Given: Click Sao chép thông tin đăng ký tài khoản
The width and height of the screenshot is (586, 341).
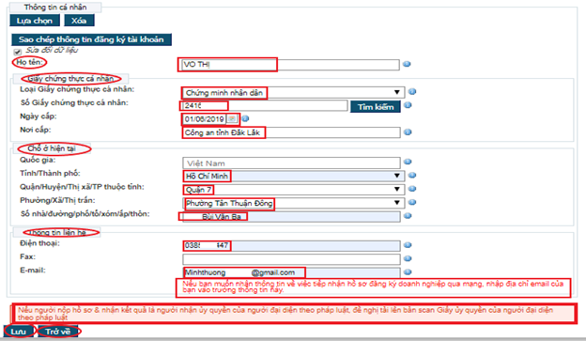Looking at the screenshot, I should coord(92,39).
